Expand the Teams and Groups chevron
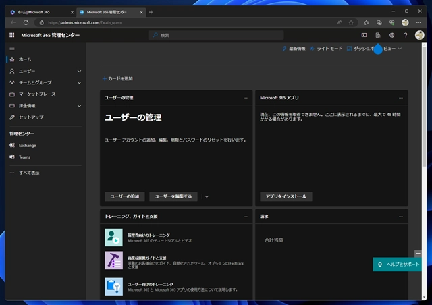 coord(80,82)
